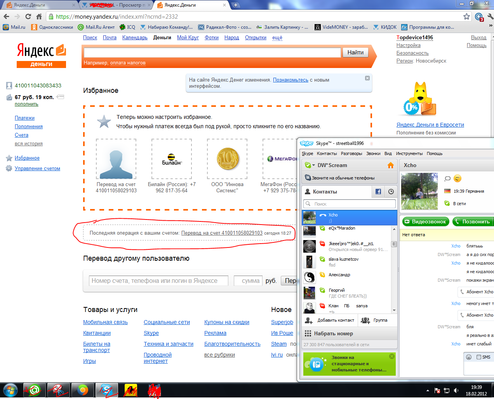Click the taskbar volume speaker icon
Screen dimensions: 494x399
[x=456, y=390]
